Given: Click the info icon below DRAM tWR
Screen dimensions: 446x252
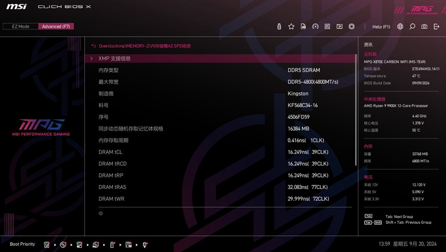Looking at the screenshot, I should 101,214.
